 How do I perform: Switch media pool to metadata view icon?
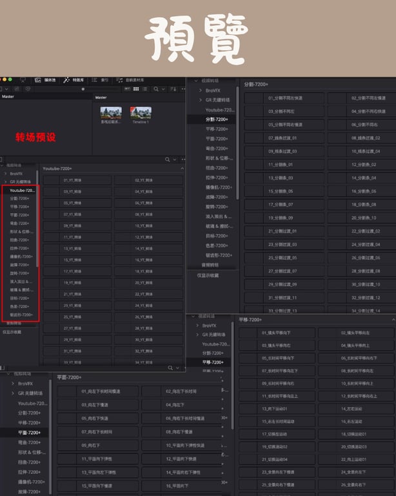[x=127, y=89]
